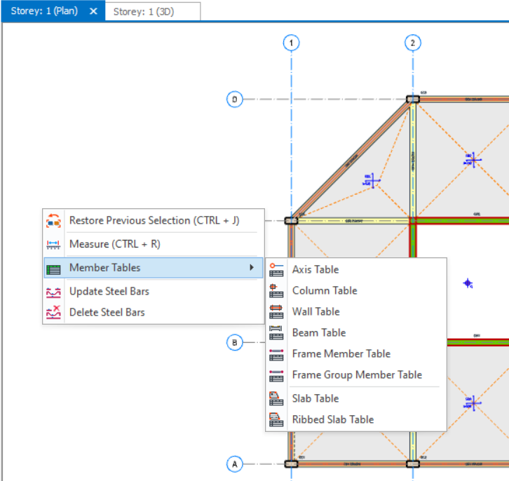
Task: Click axis bubble labeled D
Action: click(x=235, y=100)
